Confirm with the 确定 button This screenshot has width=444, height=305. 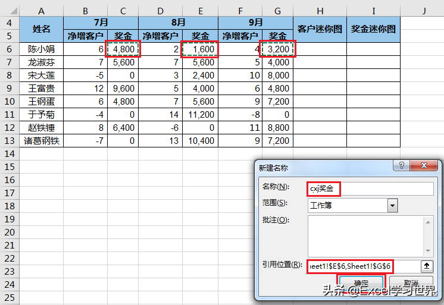[x=361, y=283]
